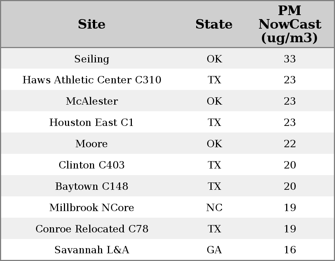The height and width of the screenshot is (261, 335).
Task: Select the PM value 33 cell
Action: pyautogui.click(x=290, y=59)
